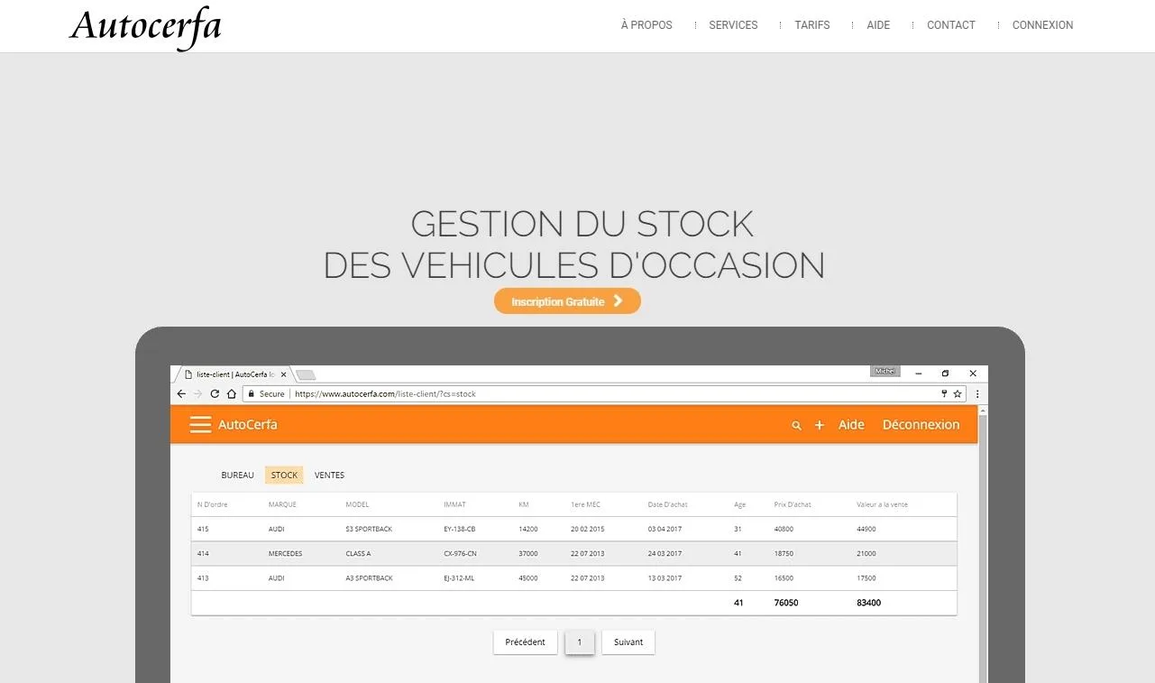Screen dimensions: 1155x683
Task: Click the Inscription Gratuite button
Action: point(567,301)
